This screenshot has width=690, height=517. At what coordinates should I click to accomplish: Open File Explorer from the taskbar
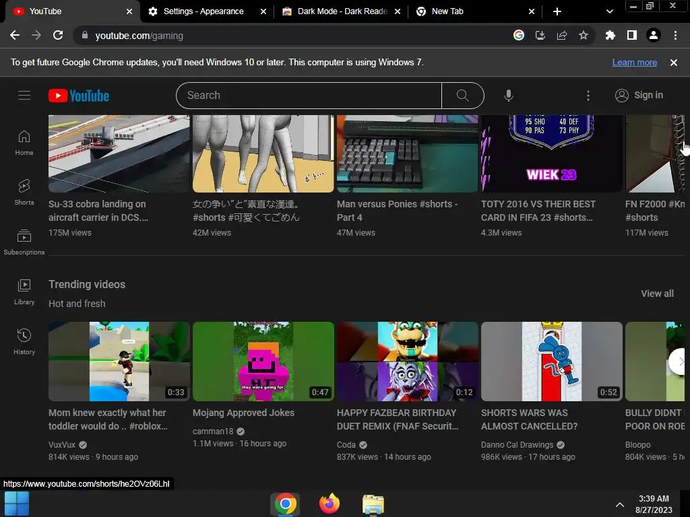[x=373, y=504]
